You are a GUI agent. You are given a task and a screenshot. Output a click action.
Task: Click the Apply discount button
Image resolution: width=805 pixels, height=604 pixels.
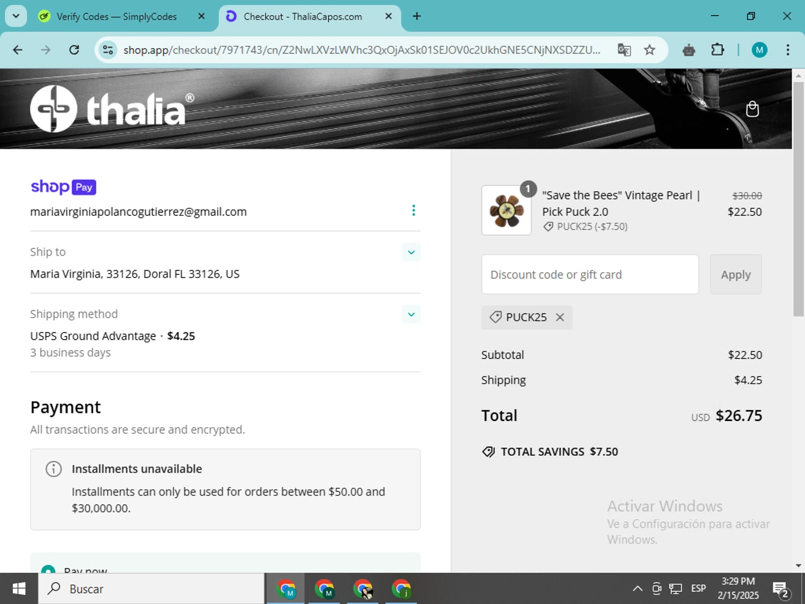[x=736, y=274]
